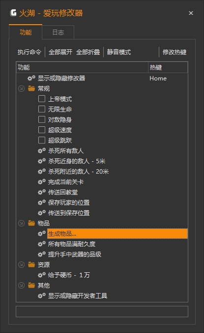Click gear icon beside 完成当前关卡
Screen dimensions: 204x333
click(42, 182)
